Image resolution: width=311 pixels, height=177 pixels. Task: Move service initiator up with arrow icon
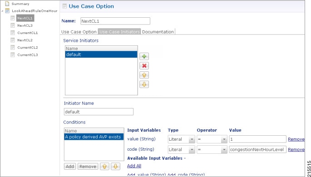[144, 75]
